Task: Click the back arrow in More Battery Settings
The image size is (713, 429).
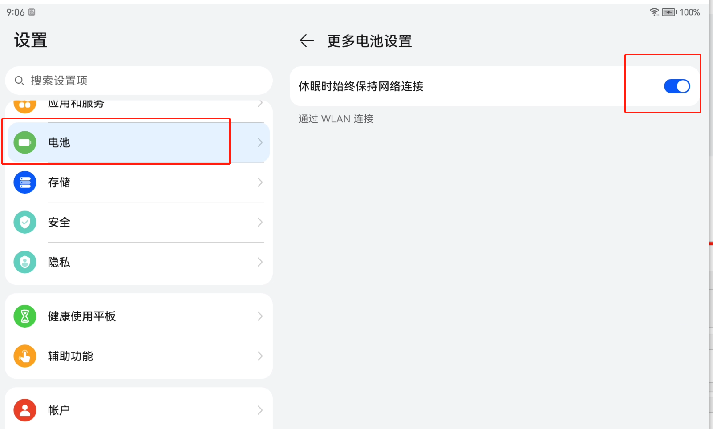Action: tap(307, 41)
